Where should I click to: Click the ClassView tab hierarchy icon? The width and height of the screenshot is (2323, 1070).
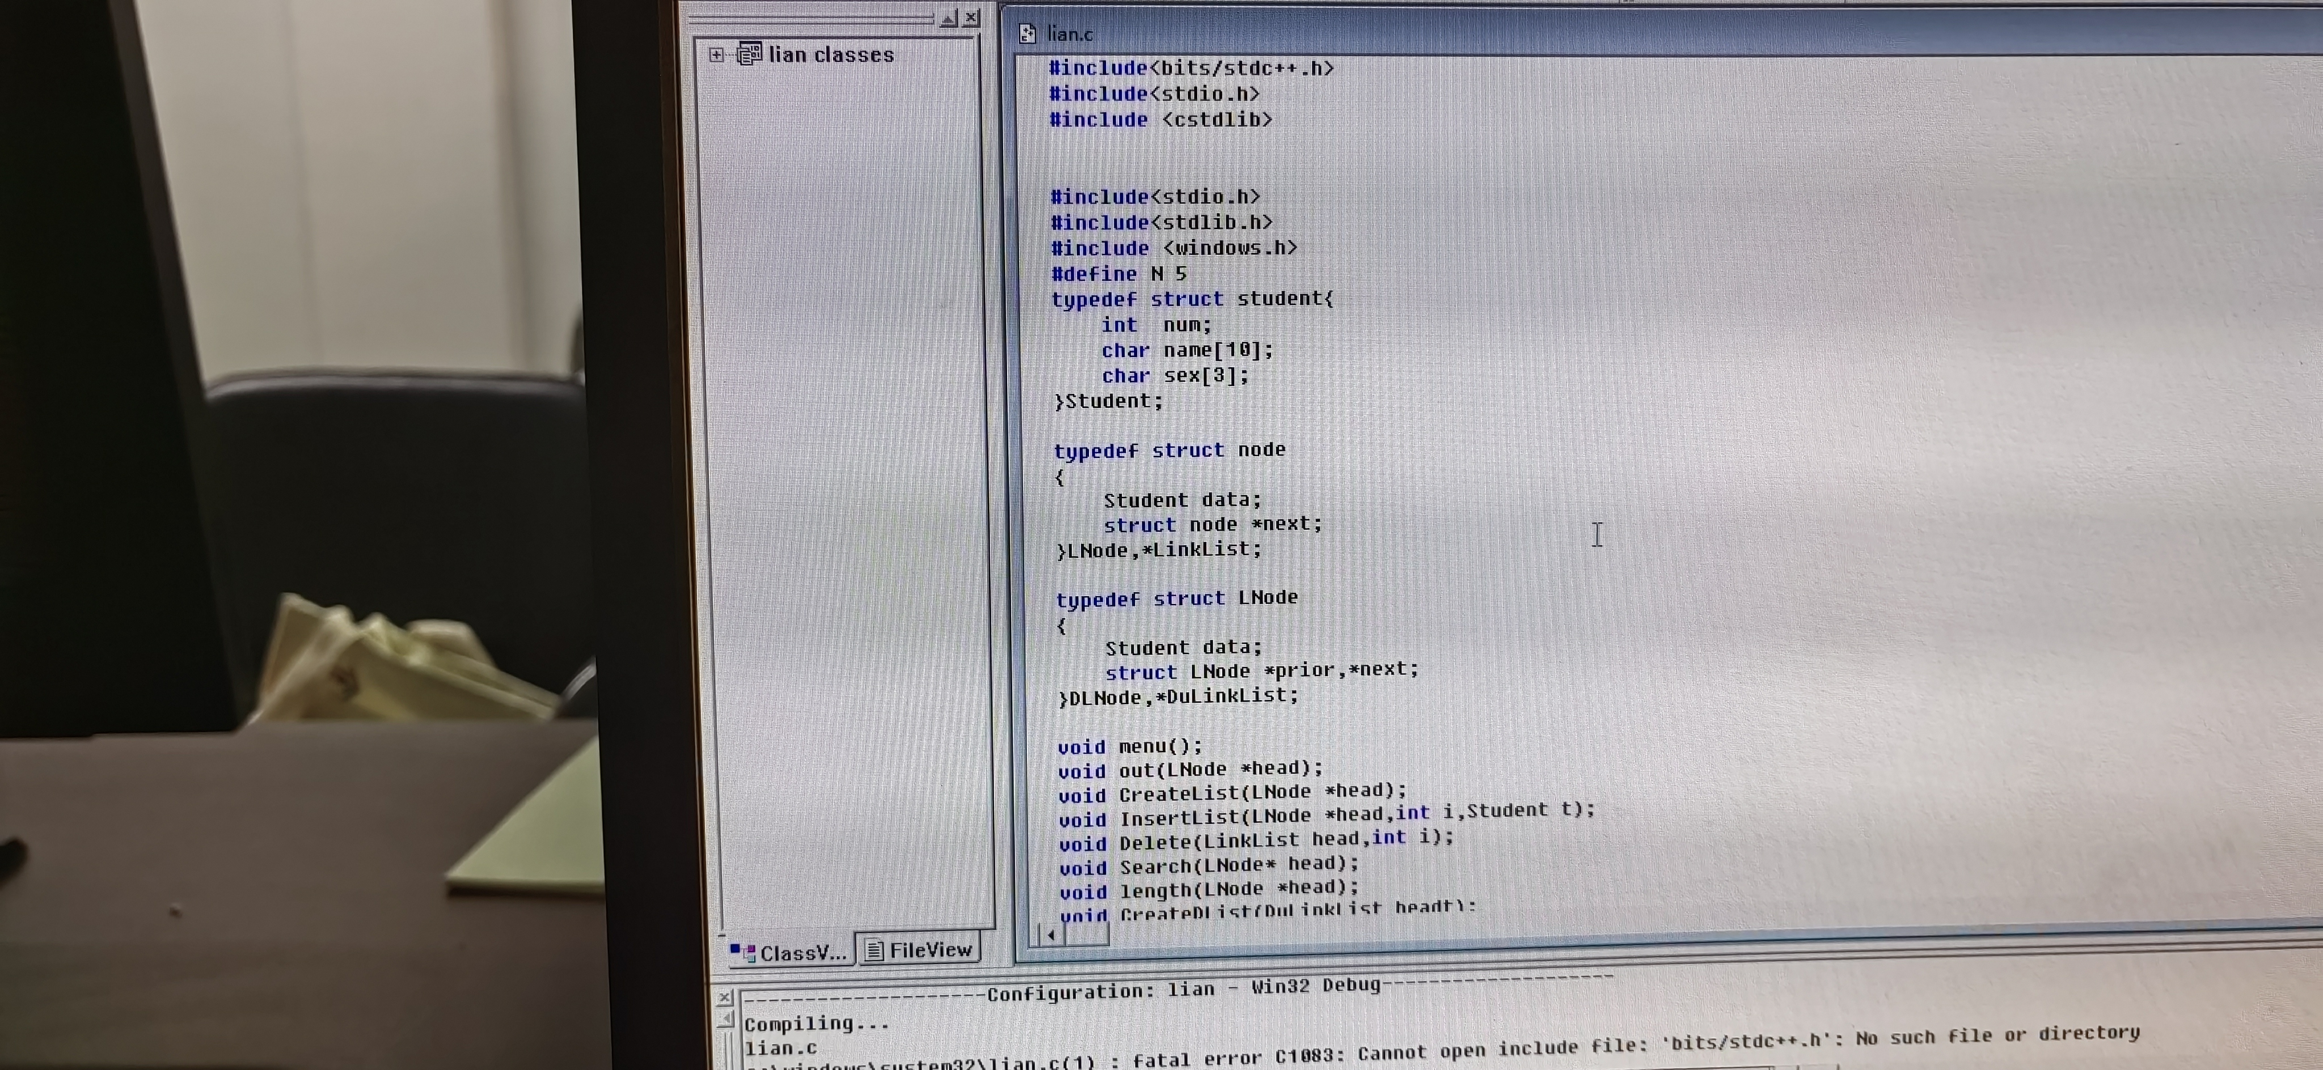743,952
